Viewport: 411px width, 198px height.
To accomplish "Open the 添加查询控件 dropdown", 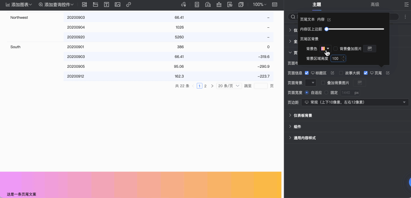I will [56, 4].
